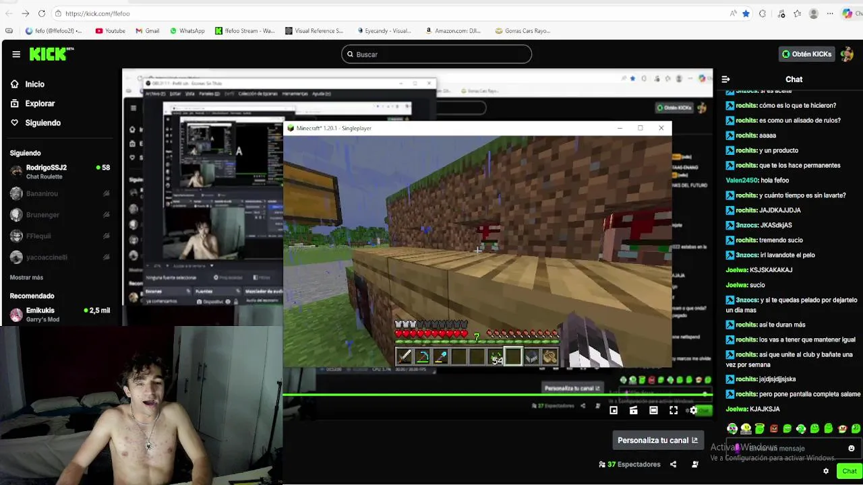The image size is (863, 485).
Task: Open Brunenger followed channel
Action: pyautogui.click(x=60, y=215)
